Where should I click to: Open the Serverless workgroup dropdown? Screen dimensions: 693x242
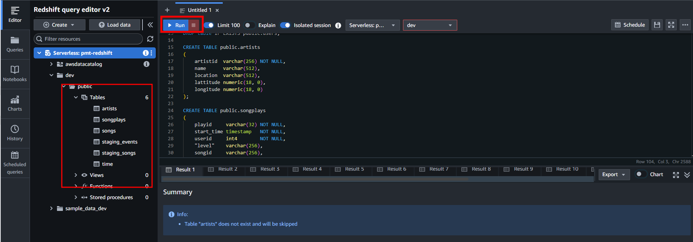coord(373,25)
